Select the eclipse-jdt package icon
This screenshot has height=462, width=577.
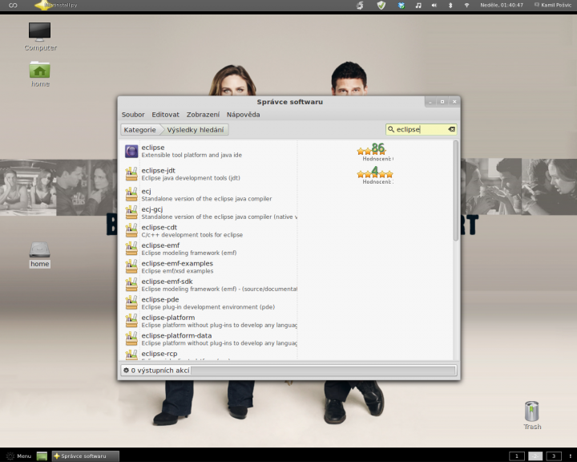(131, 174)
